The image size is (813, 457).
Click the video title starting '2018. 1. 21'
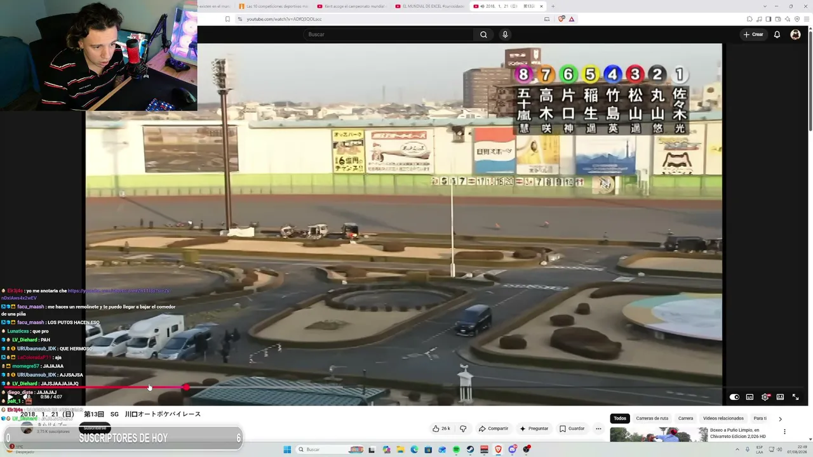(x=110, y=414)
